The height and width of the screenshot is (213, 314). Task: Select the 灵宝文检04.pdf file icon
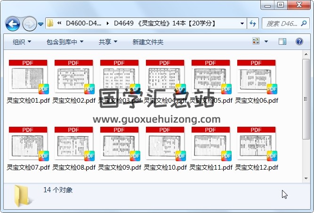point(165,77)
